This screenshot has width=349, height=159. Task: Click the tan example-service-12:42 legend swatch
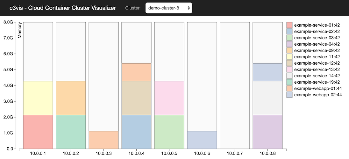coord(289,63)
